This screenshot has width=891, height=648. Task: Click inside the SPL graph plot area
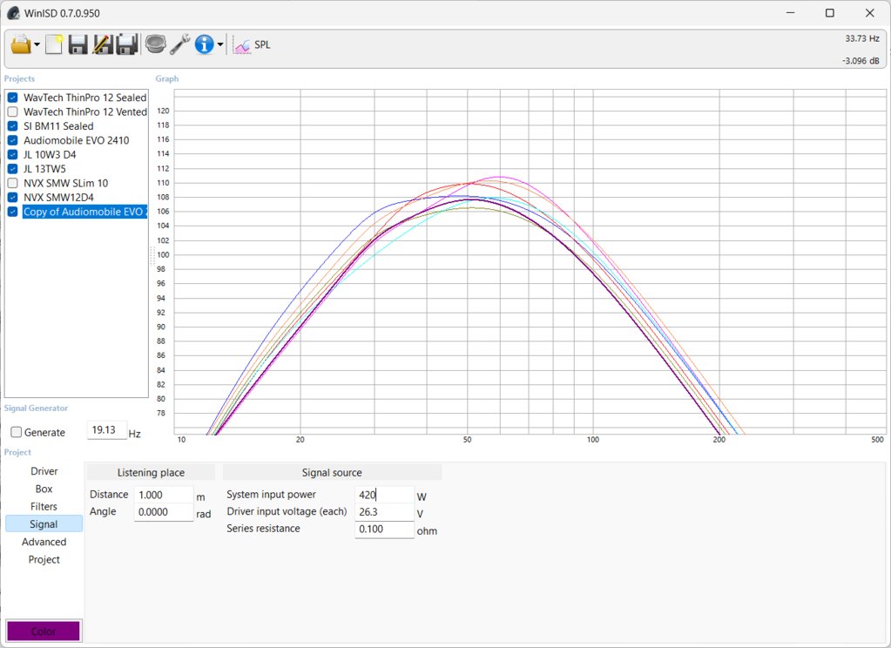pos(530,261)
